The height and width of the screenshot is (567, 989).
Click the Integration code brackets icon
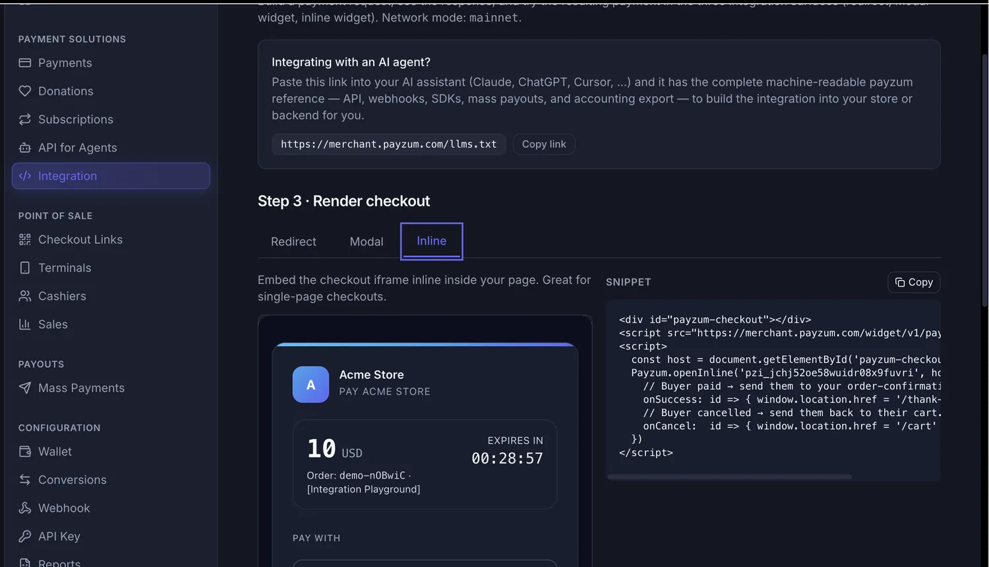25,176
